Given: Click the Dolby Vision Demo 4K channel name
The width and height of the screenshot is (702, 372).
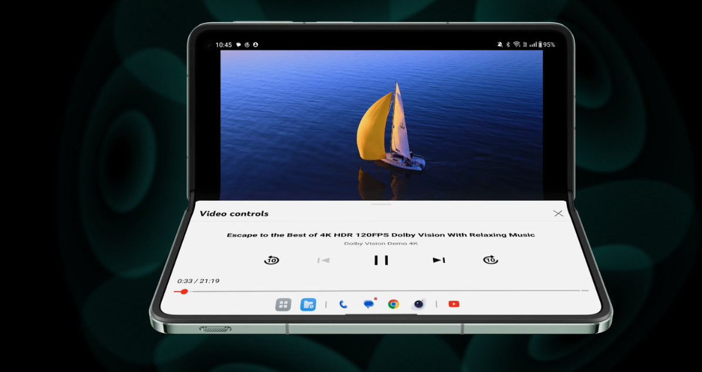Looking at the screenshot, I should (x=381, y=244).
